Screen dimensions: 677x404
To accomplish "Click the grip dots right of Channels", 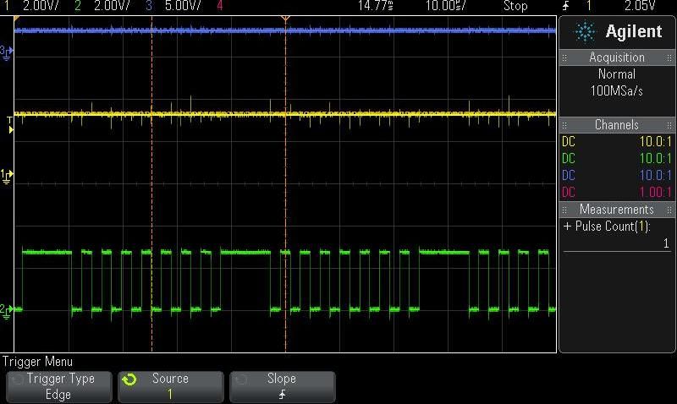I will [x=669, y=125].
